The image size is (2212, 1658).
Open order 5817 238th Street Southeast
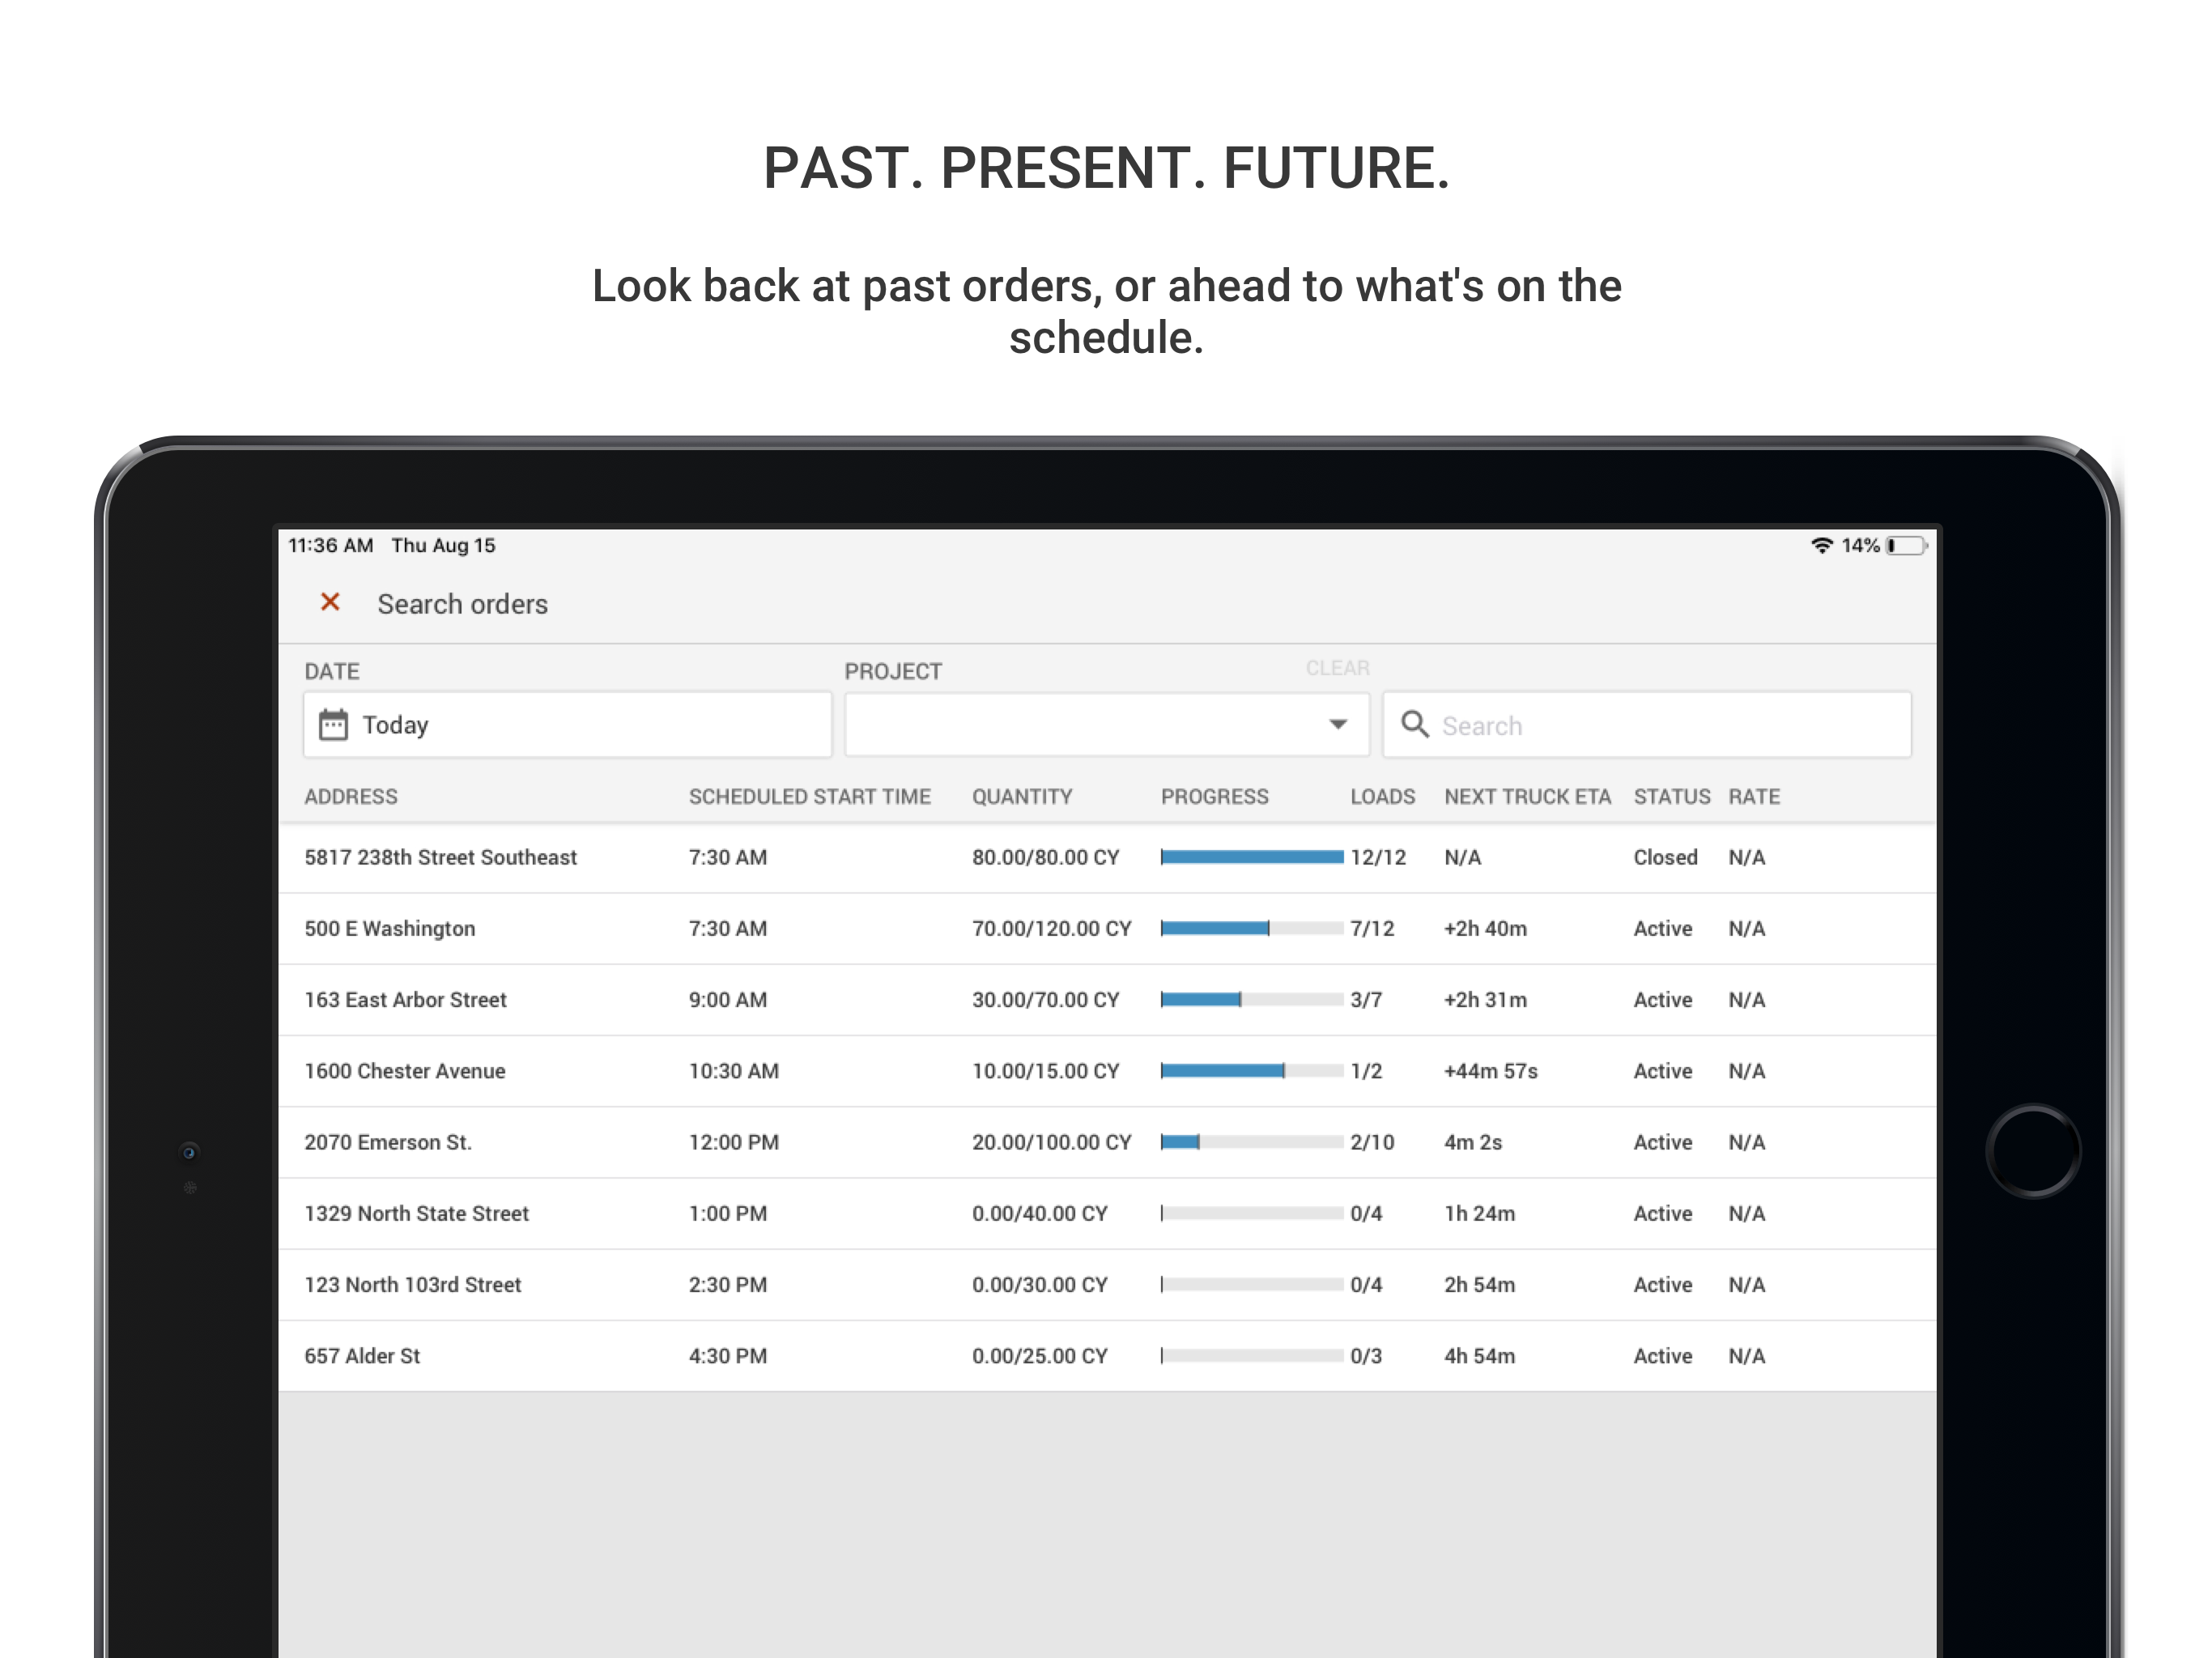coord(1107,857)
